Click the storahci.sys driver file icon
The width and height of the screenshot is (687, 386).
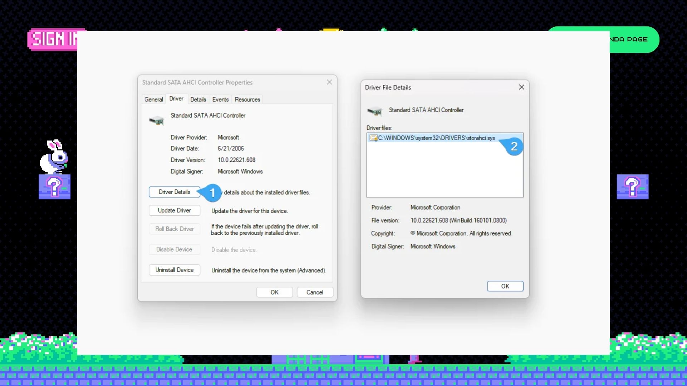click(x=373, y=138)
